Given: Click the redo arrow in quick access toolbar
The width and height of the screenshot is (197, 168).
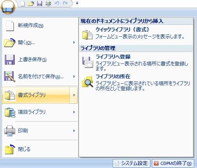Looking at the screenshot, I should coord(65,3).
